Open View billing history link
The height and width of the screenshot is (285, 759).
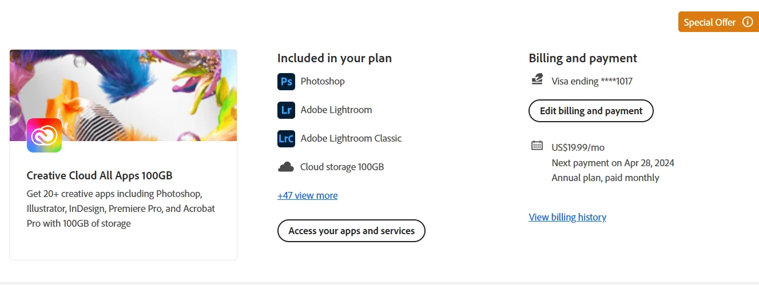[x=567, y=217]
